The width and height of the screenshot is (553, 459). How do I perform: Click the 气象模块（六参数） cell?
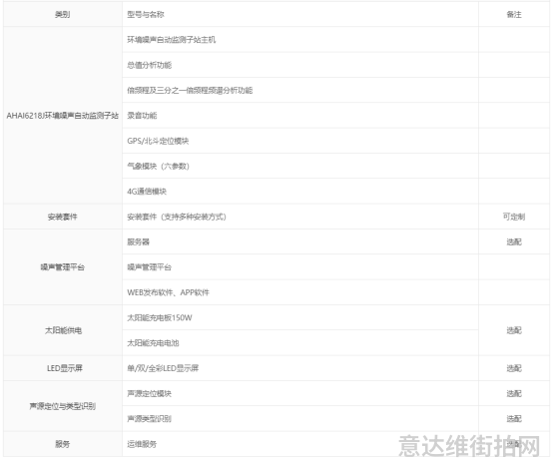300,166
